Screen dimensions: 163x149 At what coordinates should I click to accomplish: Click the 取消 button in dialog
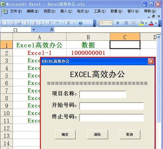[x=130, y=135]
